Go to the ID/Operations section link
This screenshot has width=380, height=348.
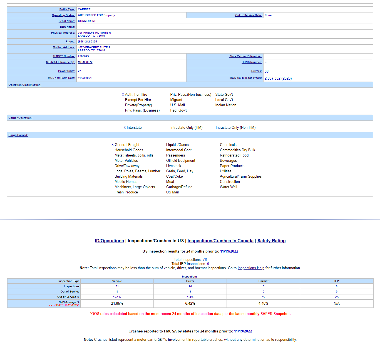coord(109,241)
